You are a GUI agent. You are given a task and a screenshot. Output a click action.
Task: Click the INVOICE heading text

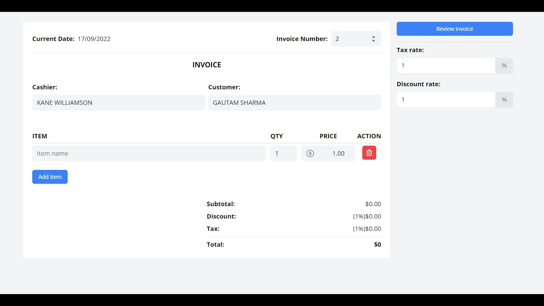207,65
